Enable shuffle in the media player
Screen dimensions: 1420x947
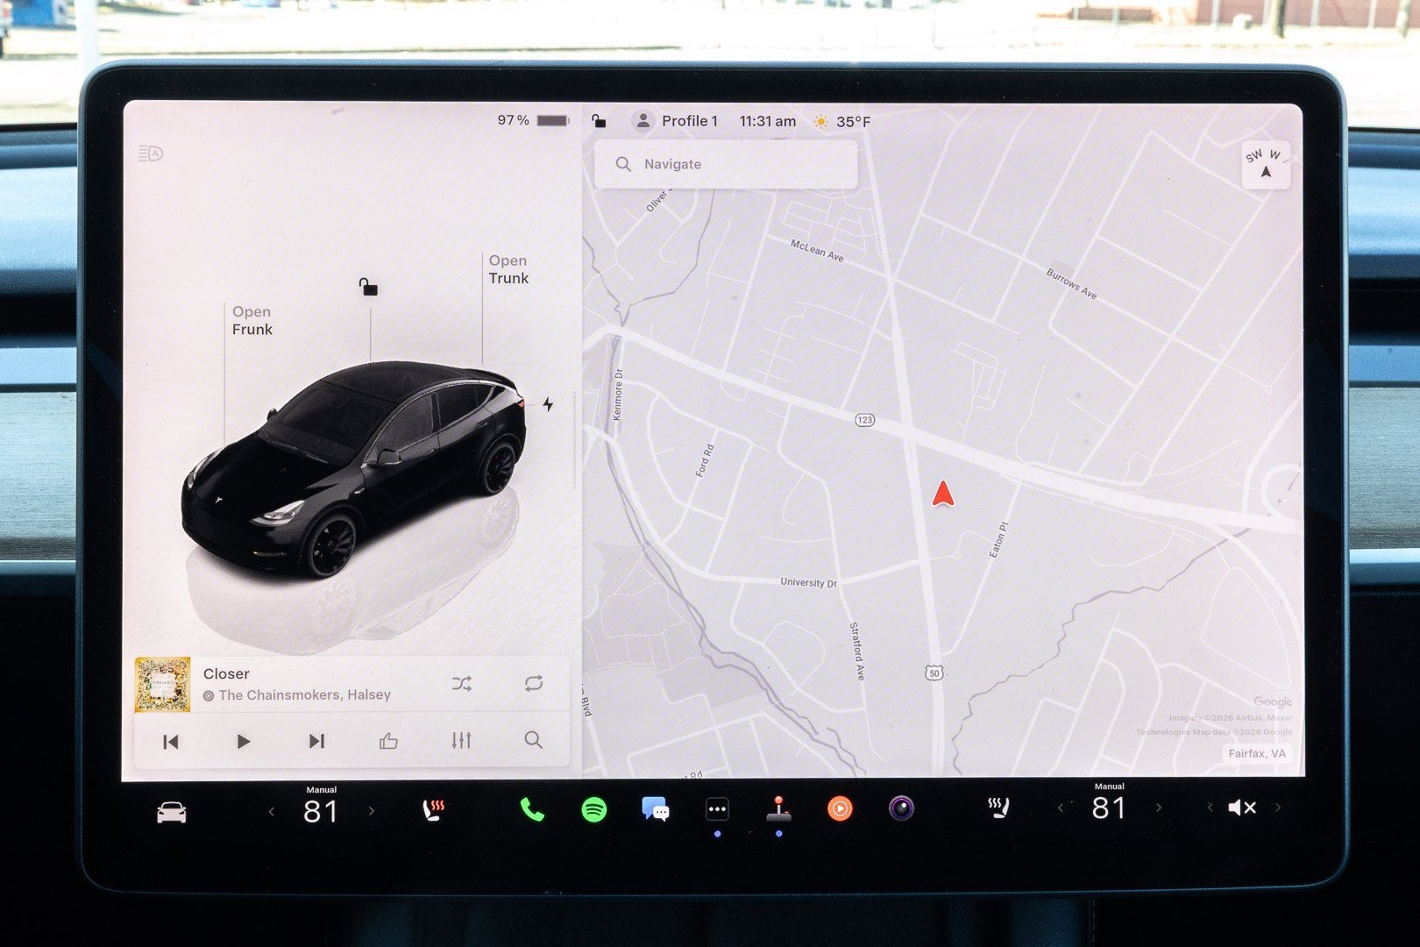(x=463, y=683)
